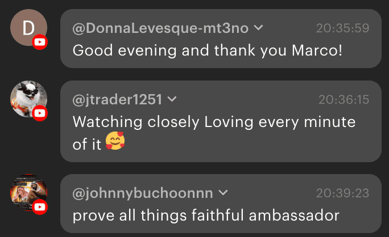
Task: Click DonnaLevesque's letter D avatar
Action: click(x=27, y=27)
